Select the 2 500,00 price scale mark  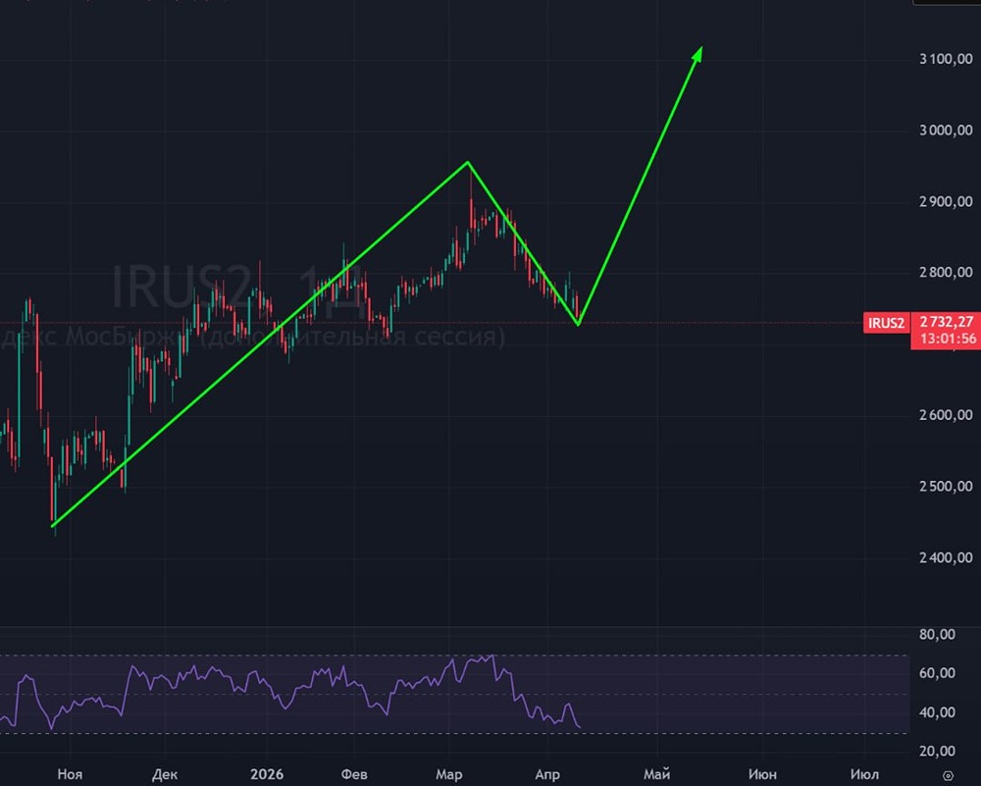pyautogui.click(x=946, y=487)
